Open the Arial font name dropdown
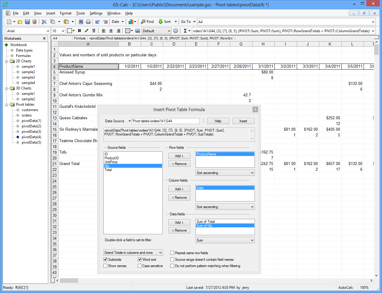 click(x=28, y=31)
